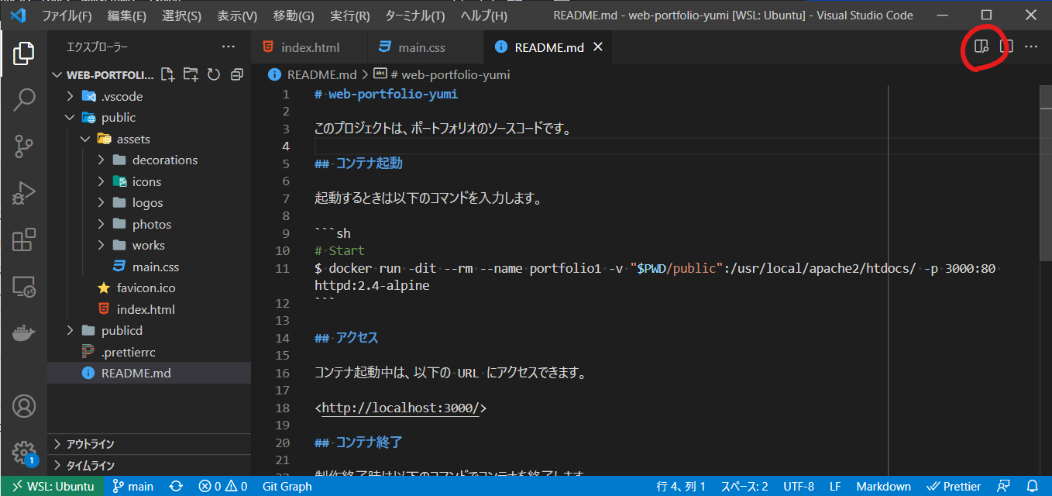
Task: Change indentation via スペース: 2
Action: point(744,487)
